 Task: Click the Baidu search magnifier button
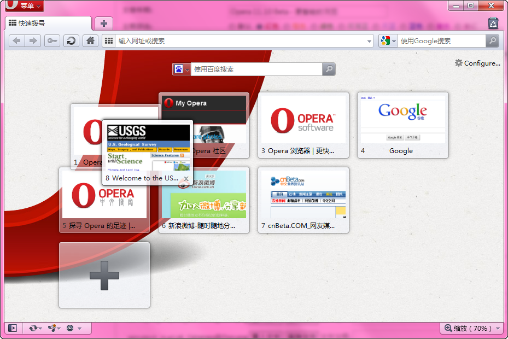pyautogui.click(x=329, y=69)
